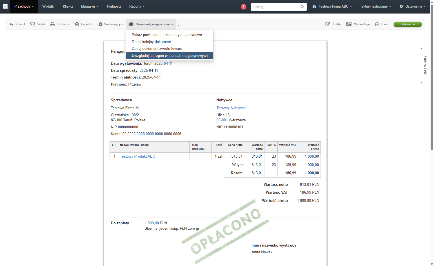Click the NIP 1110000101 text

pos(230,127)
